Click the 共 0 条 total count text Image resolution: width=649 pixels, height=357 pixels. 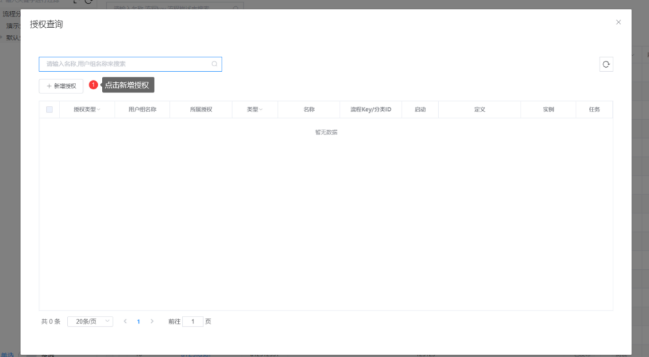click(x=51, y=321)
